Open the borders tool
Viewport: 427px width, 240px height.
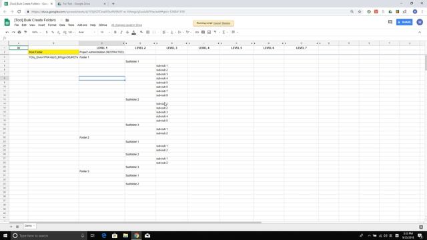[148, 32]
